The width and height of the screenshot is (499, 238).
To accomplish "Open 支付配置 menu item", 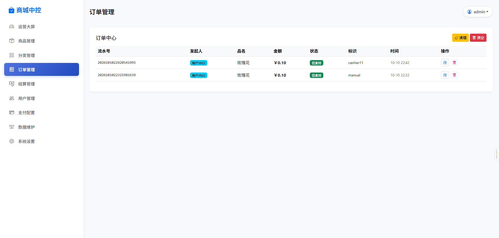I will coord(42,112).
